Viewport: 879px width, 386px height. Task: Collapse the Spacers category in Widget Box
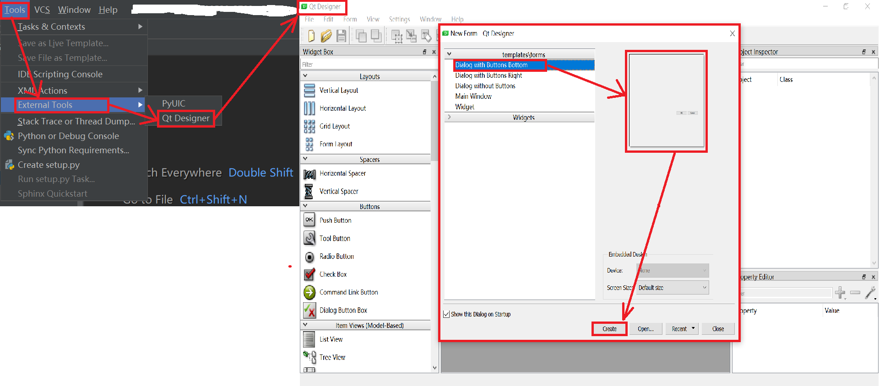pos(305,159)
